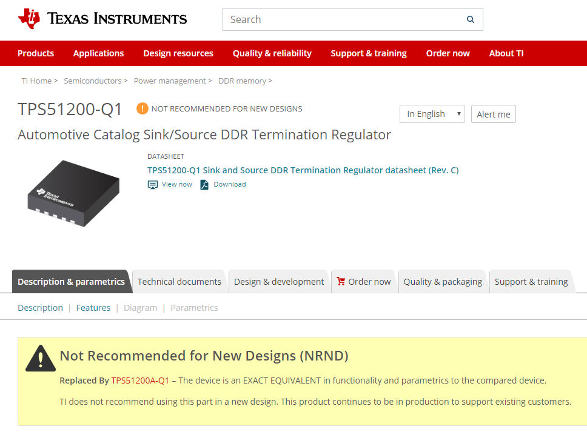Go to TI Home breadcrumb
587x432 pixels.
36,81
